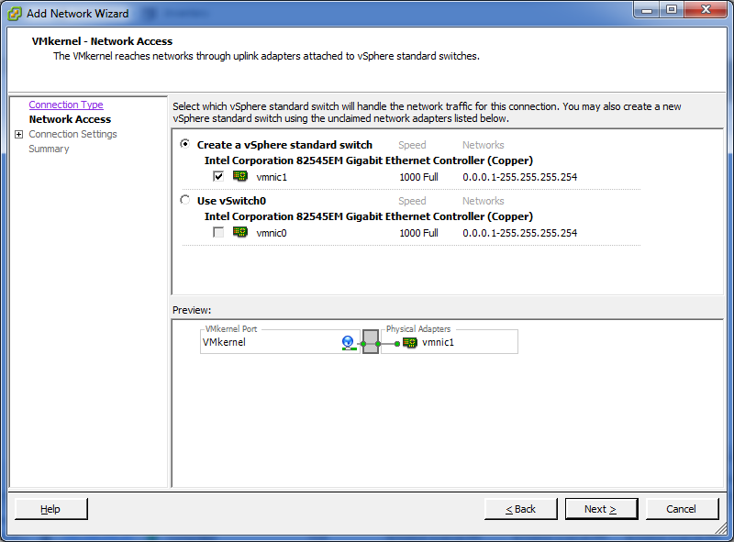Select Create a vSphere standard switch option
This screenshot has height=542, width=734.
pos(185,144)
